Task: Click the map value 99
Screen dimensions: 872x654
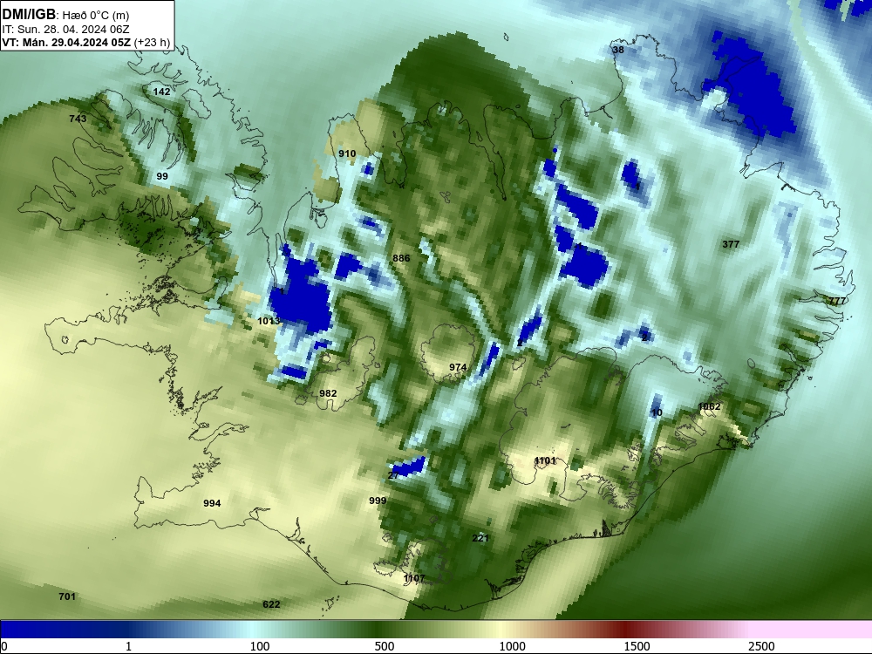Action: pyautogui.click(x=162, y=176)
